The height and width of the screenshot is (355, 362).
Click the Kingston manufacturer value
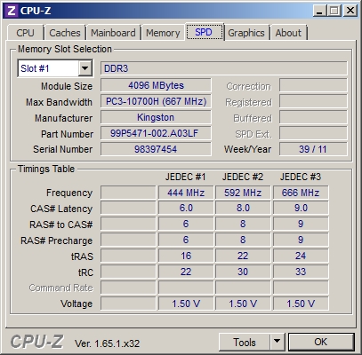[156, 117]
